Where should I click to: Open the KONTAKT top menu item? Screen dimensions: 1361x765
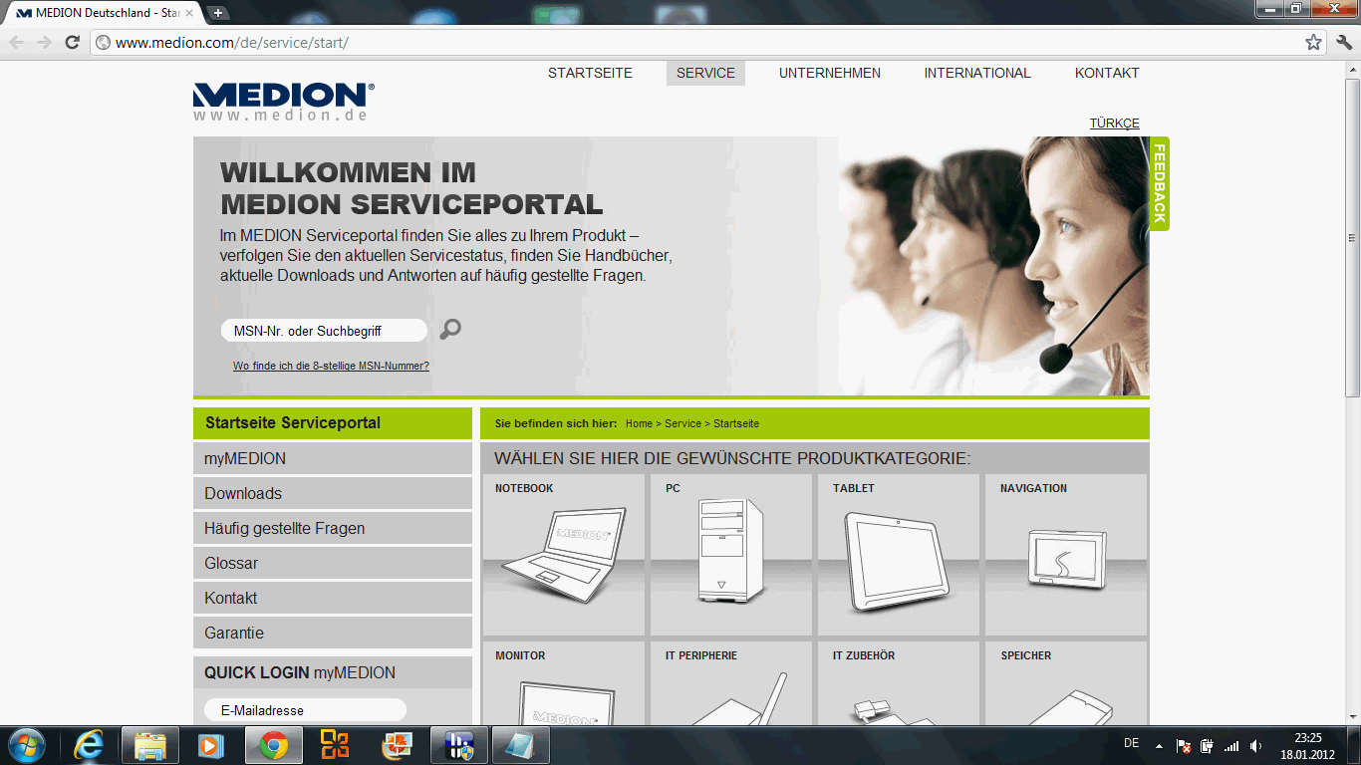pos(1107,73)
